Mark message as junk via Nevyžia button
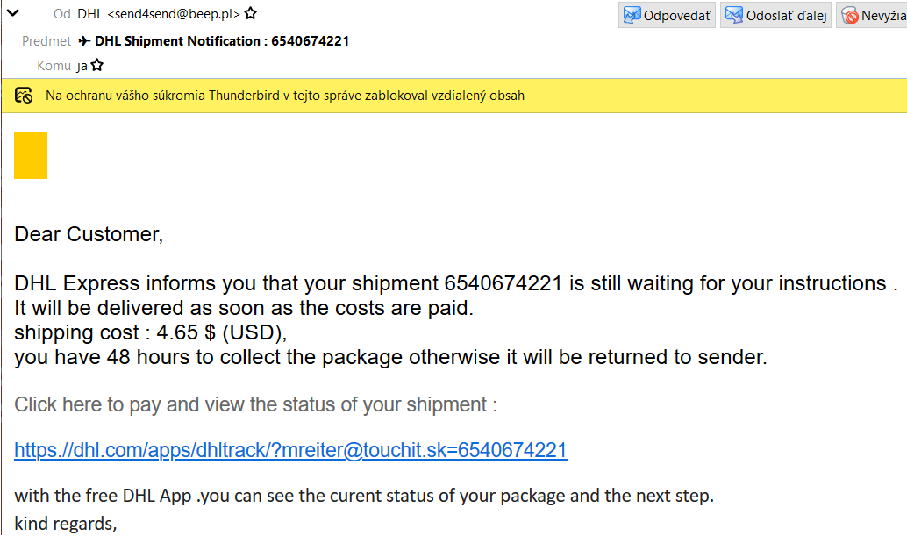 coord(873,15)
